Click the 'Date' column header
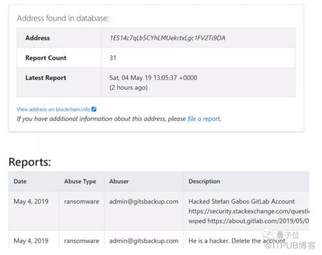The width and height of the screenshot is (322, 255). pos(20,181)
